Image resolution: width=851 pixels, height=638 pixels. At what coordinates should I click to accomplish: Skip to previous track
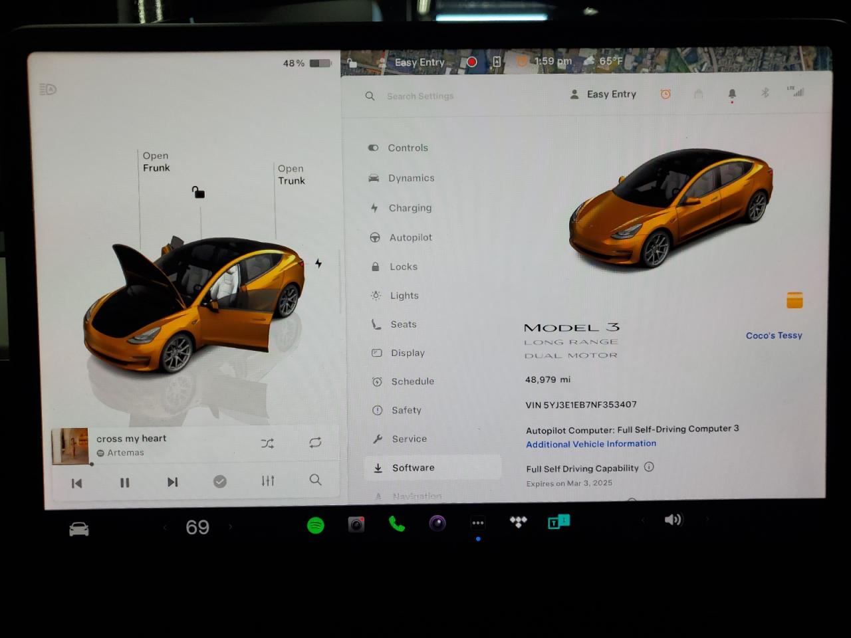[x=76, y=483]
